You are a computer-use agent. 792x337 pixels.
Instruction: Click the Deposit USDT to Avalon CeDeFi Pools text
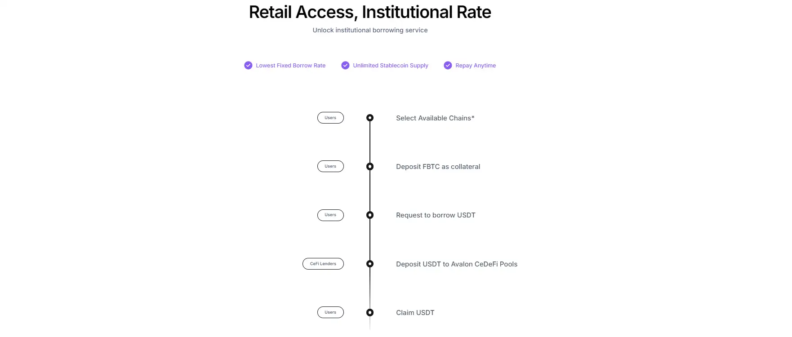tap(457, 264)
